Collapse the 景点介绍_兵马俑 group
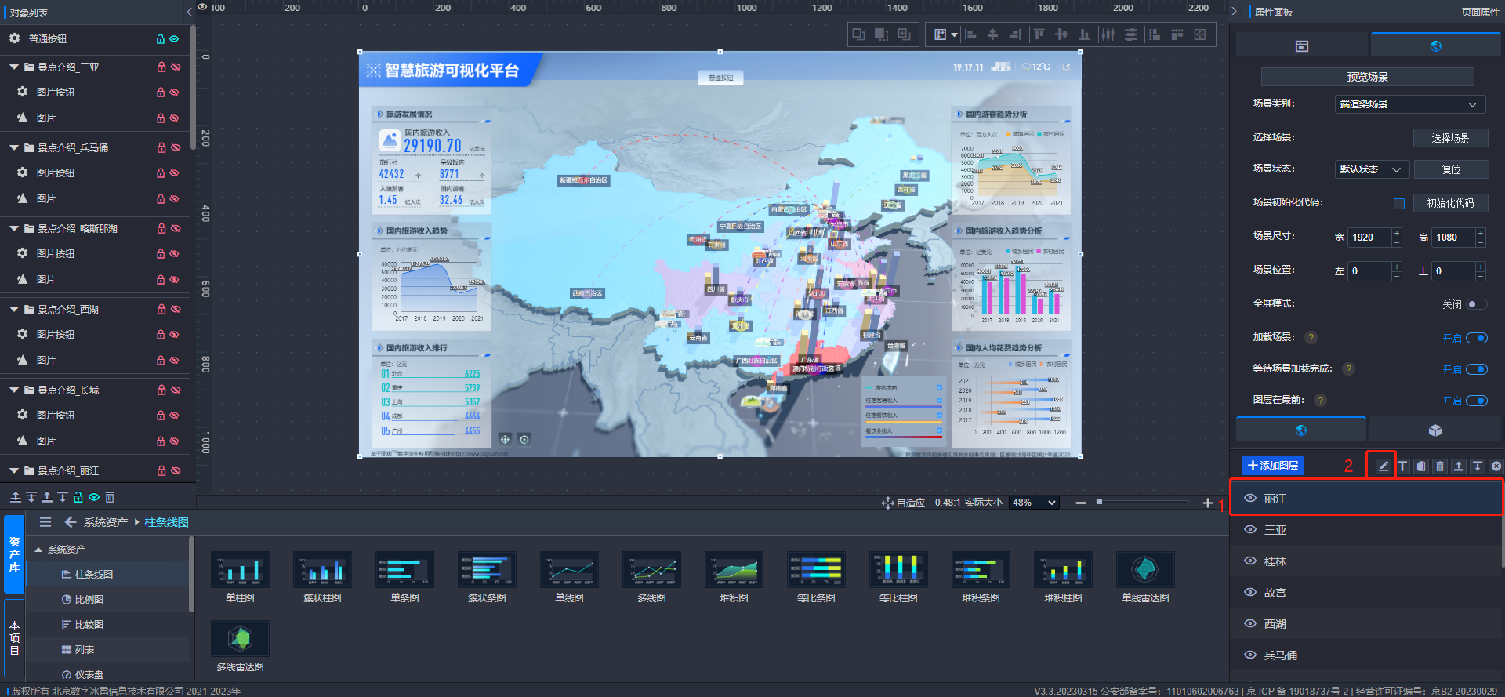This screenshot has width=1505, height=697. (14, 147)
